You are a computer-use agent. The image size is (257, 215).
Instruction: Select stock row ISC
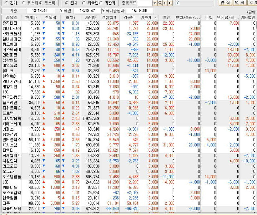pyautogui.click(x=128, y=92)
